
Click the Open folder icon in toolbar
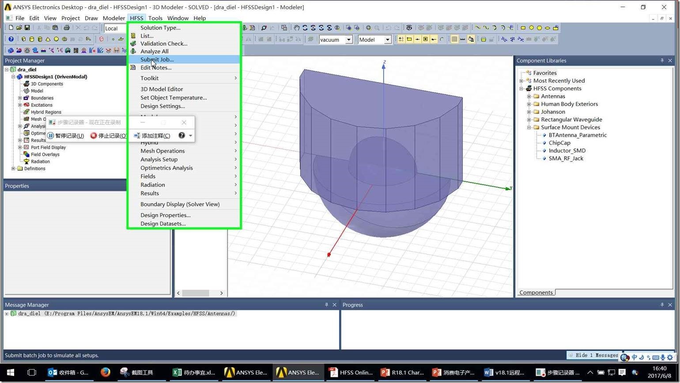click(19, 28)
